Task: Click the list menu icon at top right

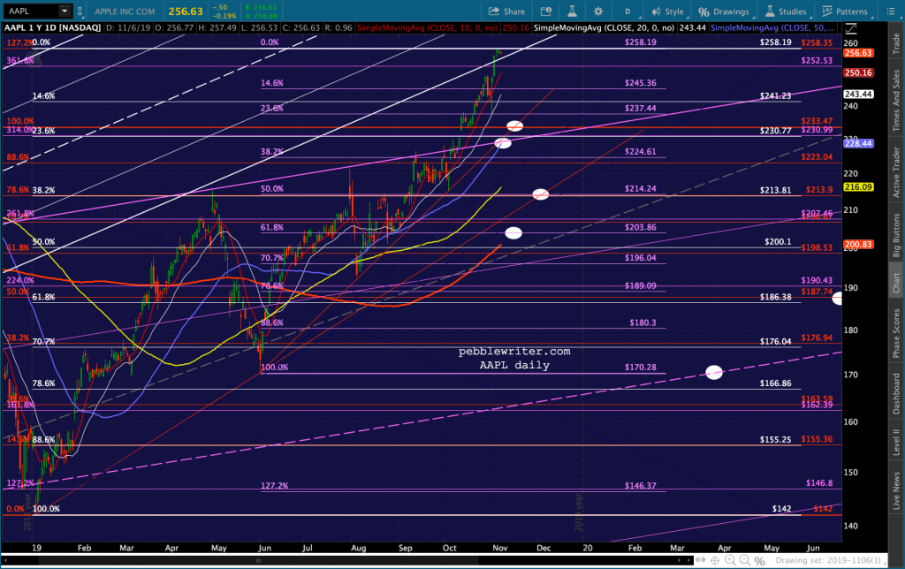Action: click(x=891, y=11)
